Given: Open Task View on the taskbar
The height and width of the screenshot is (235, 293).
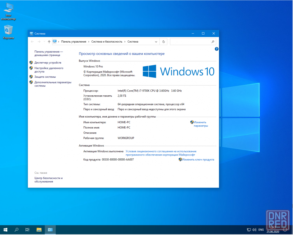Looking at the screenshot, I should [x=27, y=230].
